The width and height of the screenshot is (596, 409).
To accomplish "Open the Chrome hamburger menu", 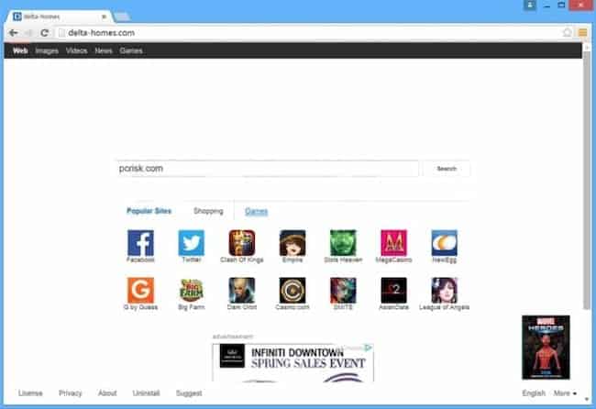I will [582, 33].
